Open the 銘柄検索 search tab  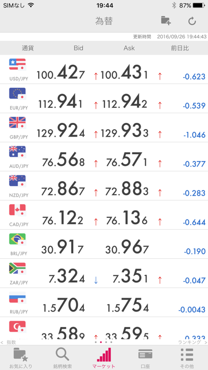[63, 358]
